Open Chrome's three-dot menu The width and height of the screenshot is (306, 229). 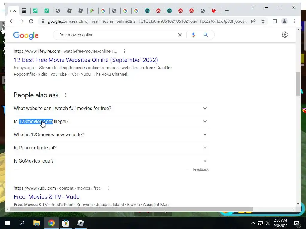pyautogui.click(x=294, y=21)
